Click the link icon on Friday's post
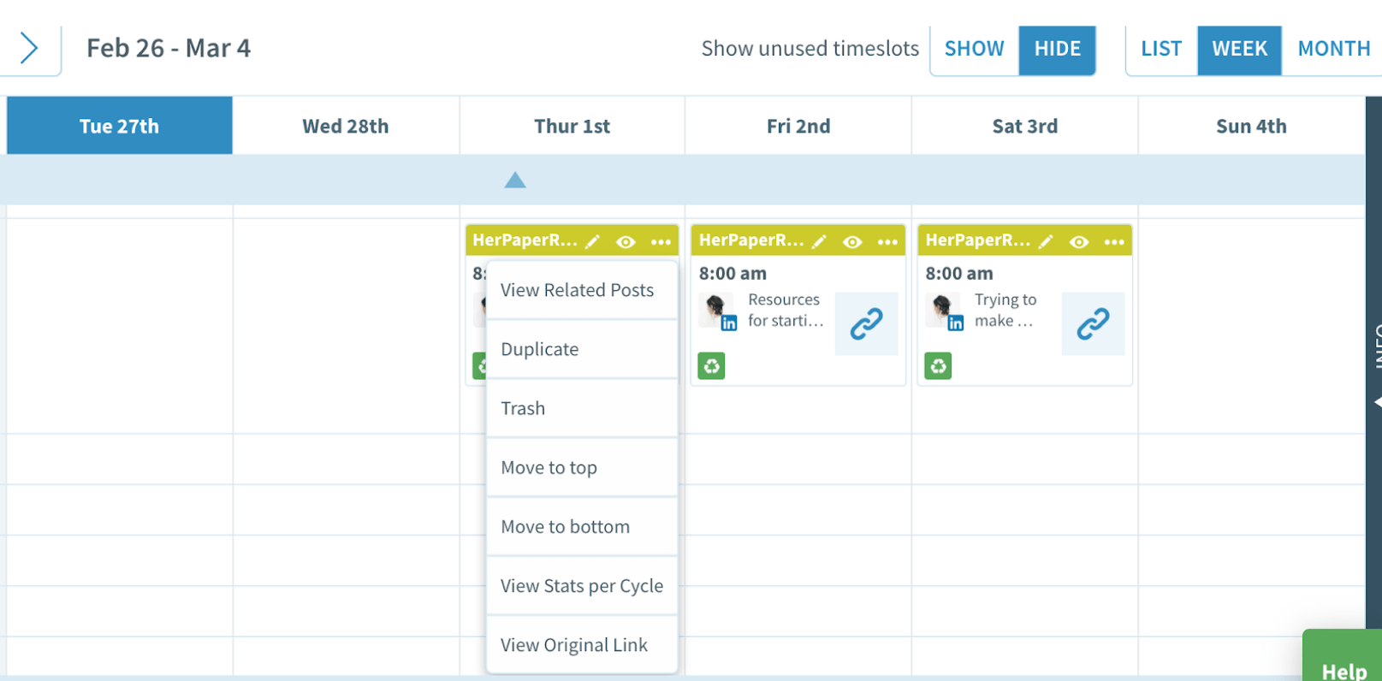Screen dimensions: 1382x681 (x=866, y=324)
